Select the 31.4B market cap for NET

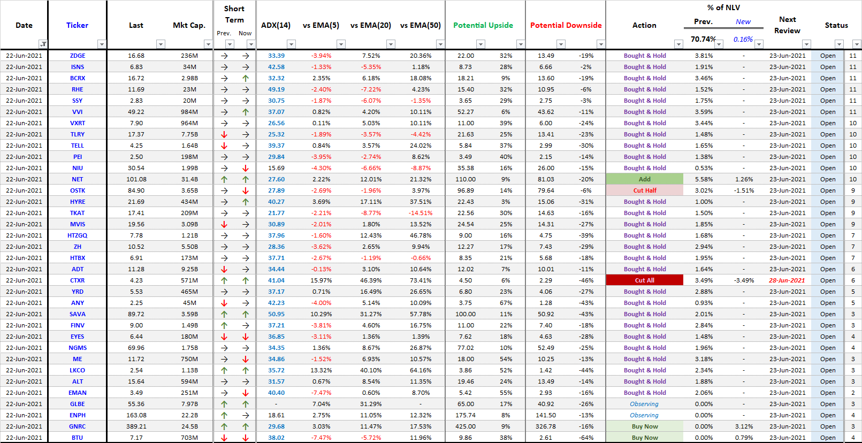coord(189,179)
